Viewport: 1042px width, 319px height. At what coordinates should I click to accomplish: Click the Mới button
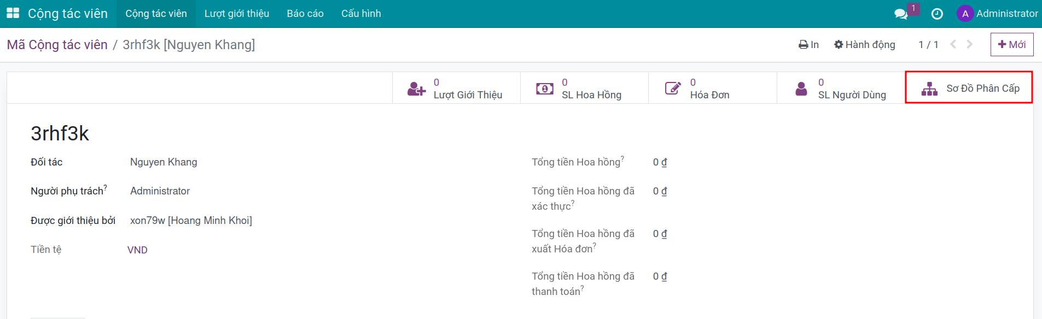[x=1012, y=44]
